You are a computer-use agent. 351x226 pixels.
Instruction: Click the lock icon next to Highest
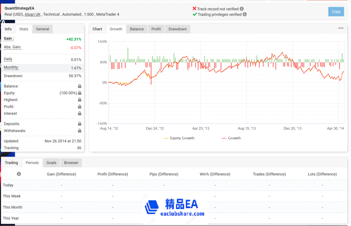pos(79,100)
